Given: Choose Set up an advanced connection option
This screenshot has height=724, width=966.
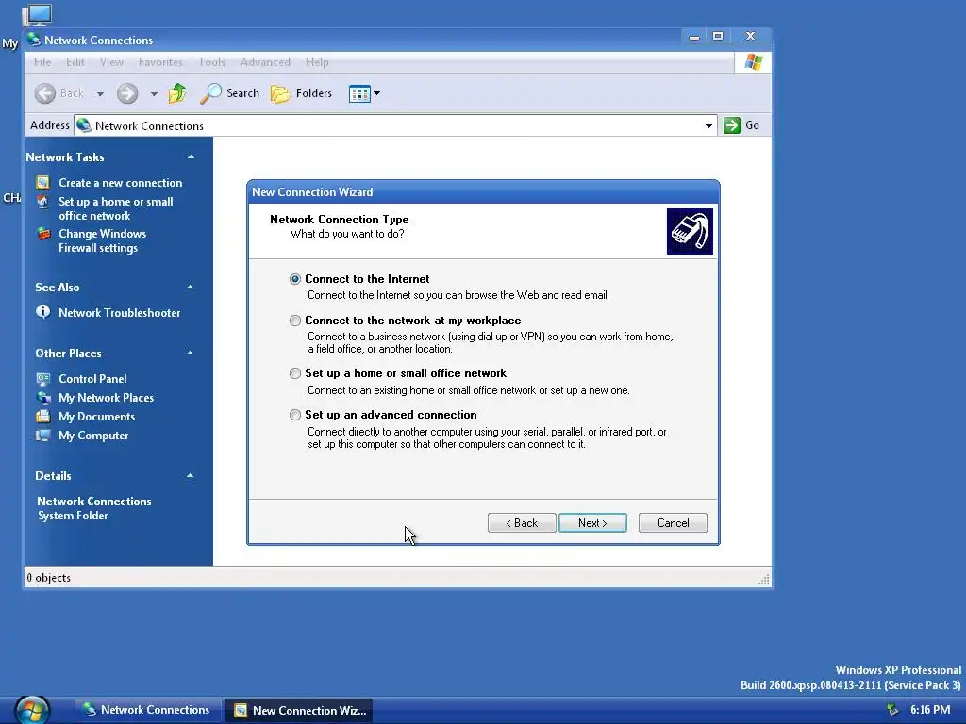Looking at the screenshot, I should pyautogui.click(x=295, y=415).
